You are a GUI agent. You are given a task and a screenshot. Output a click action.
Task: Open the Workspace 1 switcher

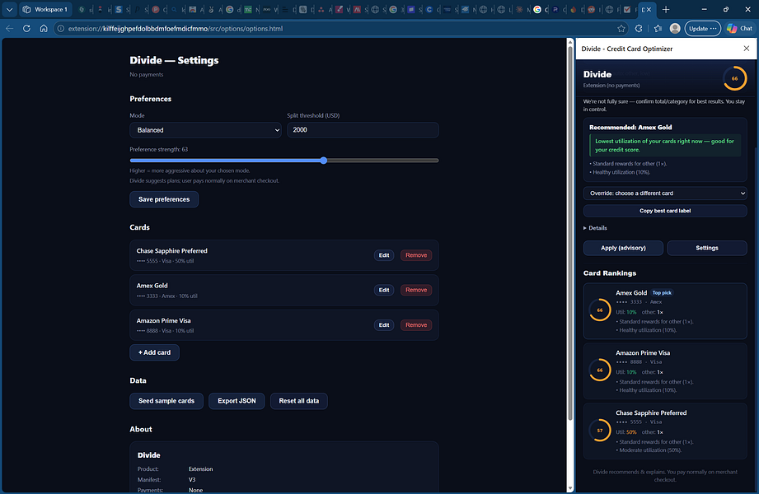click(45, 9)
